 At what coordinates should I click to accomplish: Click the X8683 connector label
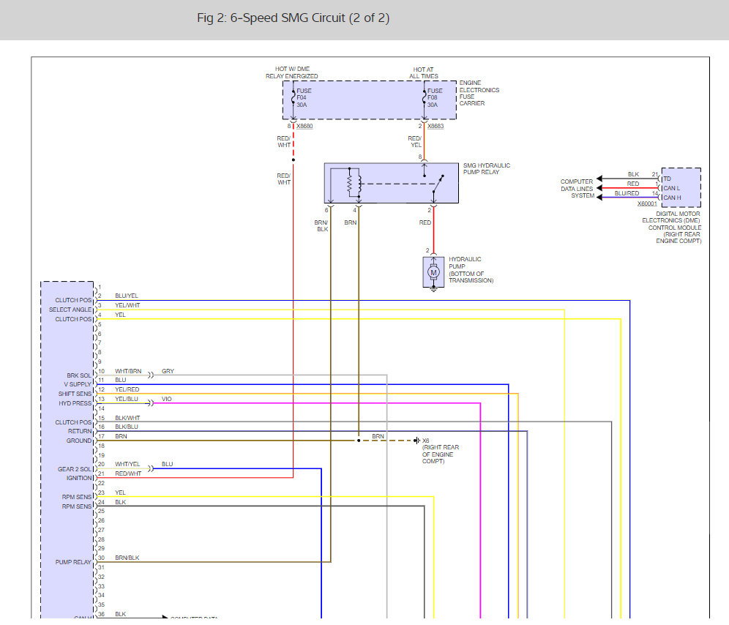pos(437,126)
